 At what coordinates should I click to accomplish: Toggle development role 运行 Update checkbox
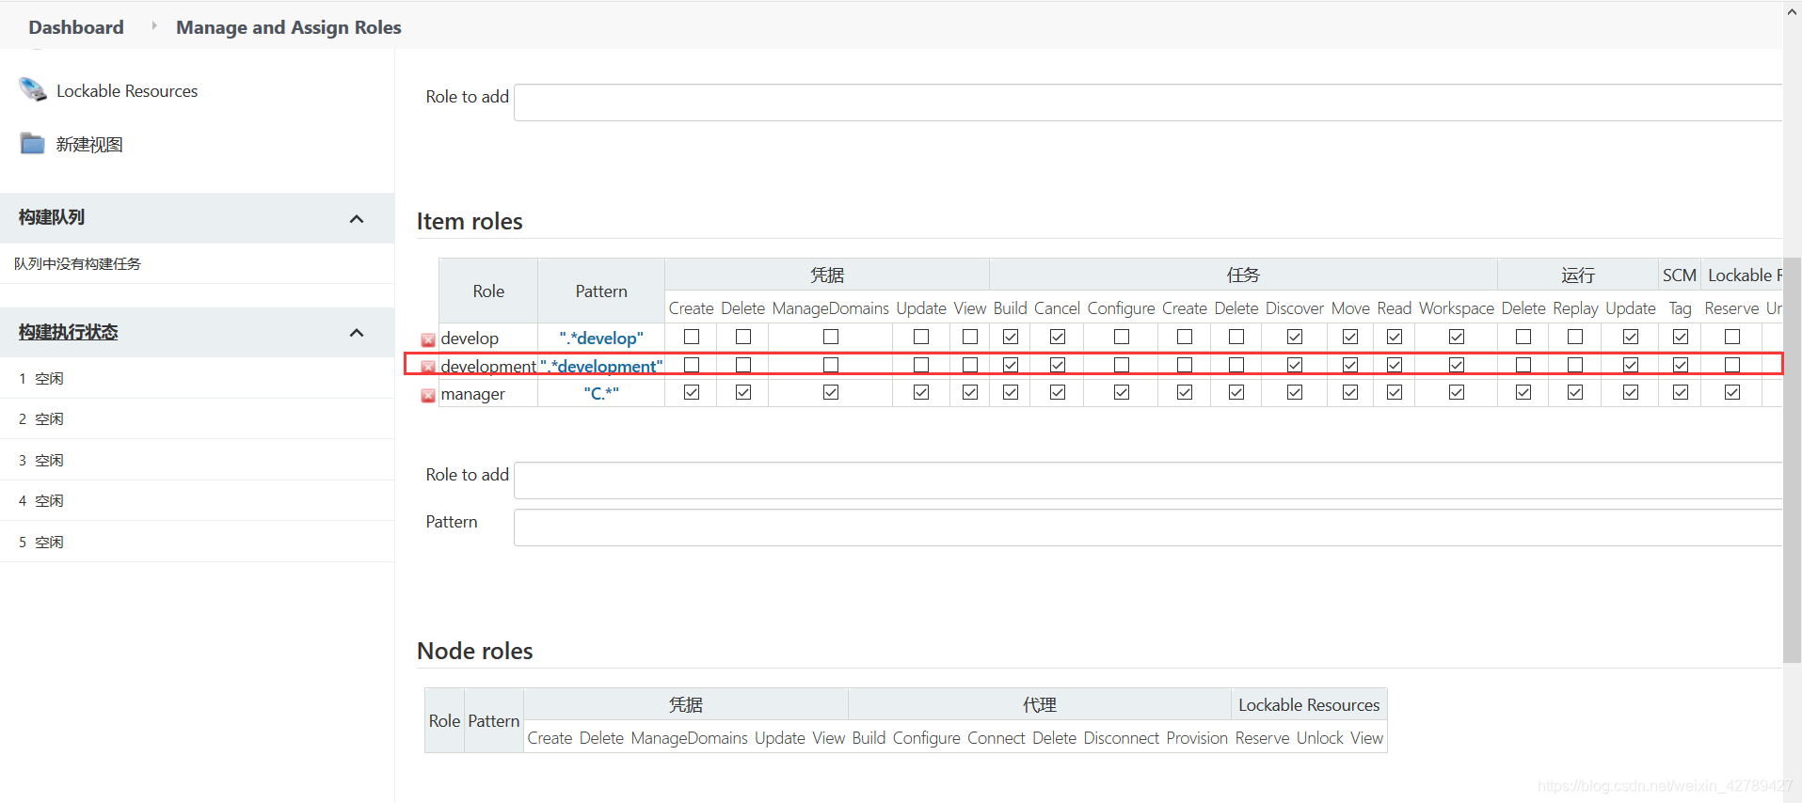pos(1631,365)
